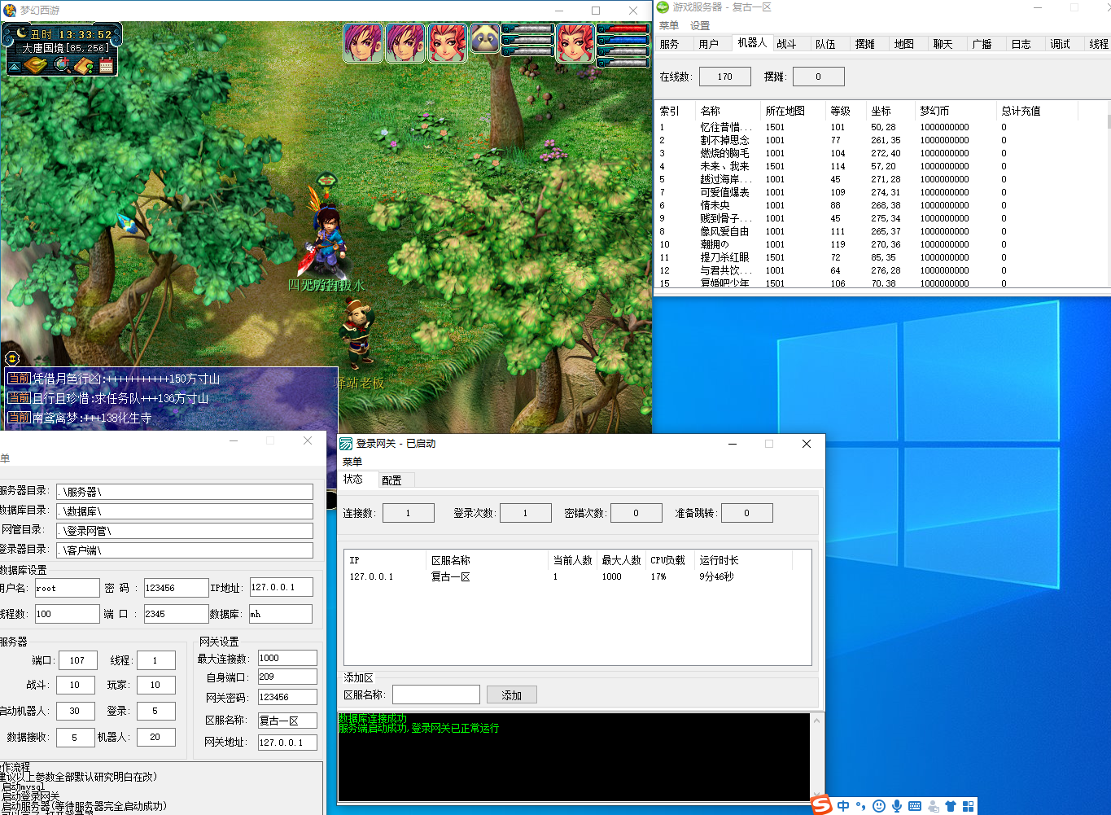Click the pet's top gray status bar
The height and width of the screenshot is (815, 1111).
click(527, 28)
